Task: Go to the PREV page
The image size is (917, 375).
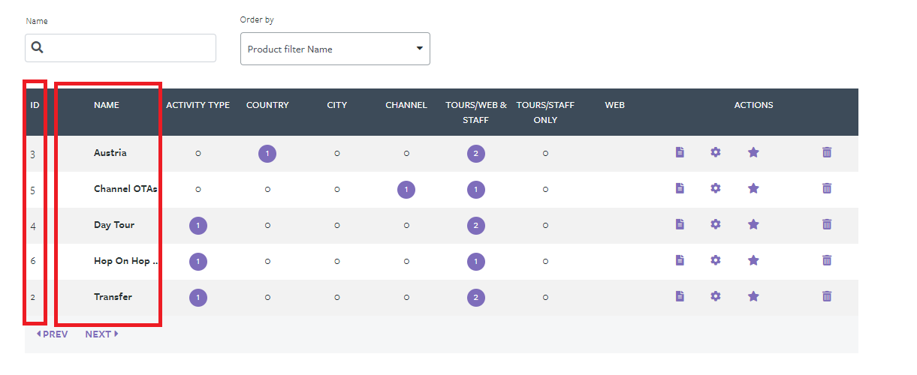Action: [53, 334]
